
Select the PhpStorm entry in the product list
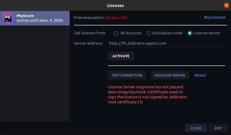point(35,18)
